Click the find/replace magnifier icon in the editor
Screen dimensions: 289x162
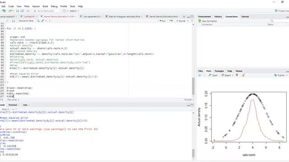point(38,21)
